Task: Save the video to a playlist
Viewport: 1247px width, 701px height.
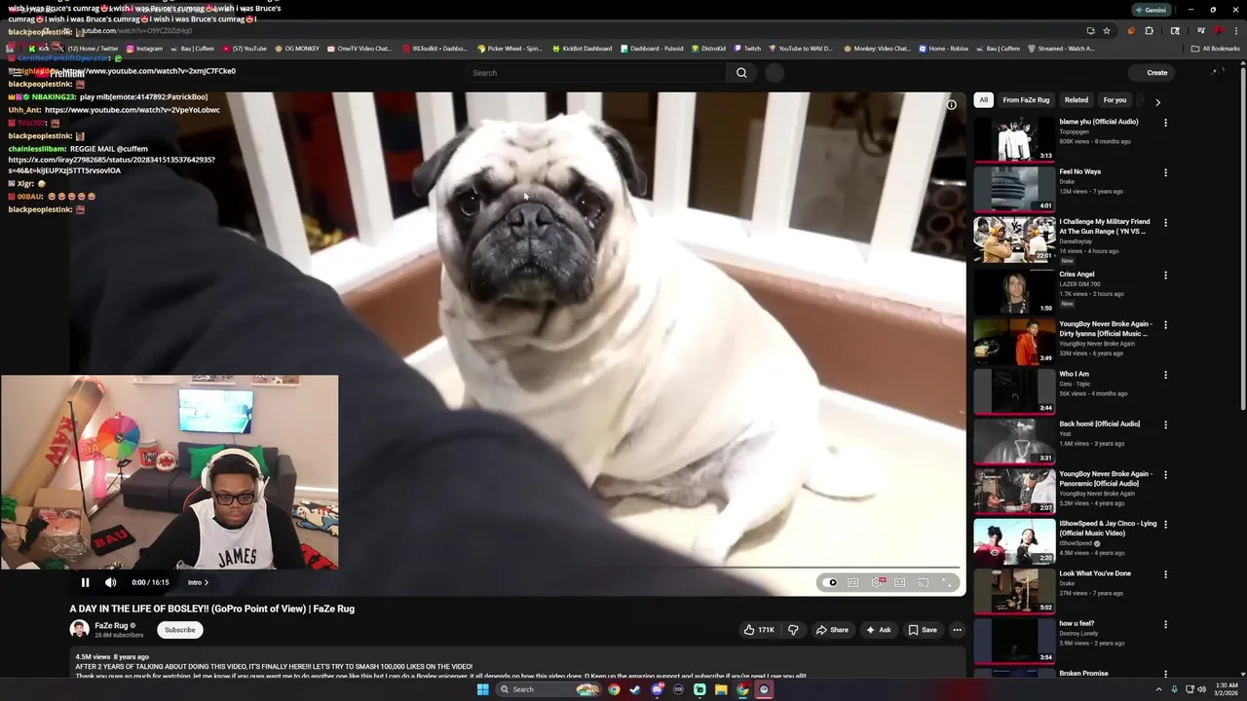Action: (923, 630)
